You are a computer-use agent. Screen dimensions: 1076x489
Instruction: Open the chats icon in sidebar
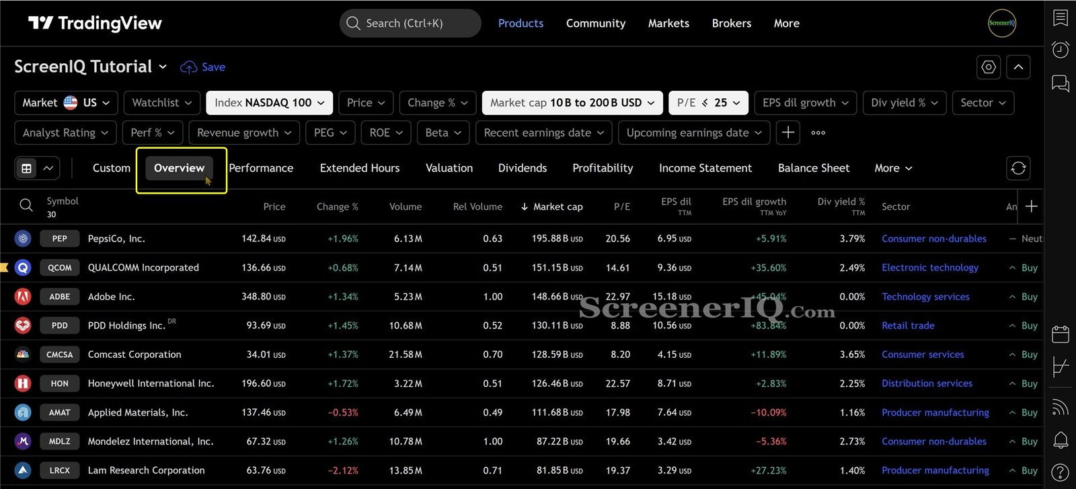[x=1061, y=83]
